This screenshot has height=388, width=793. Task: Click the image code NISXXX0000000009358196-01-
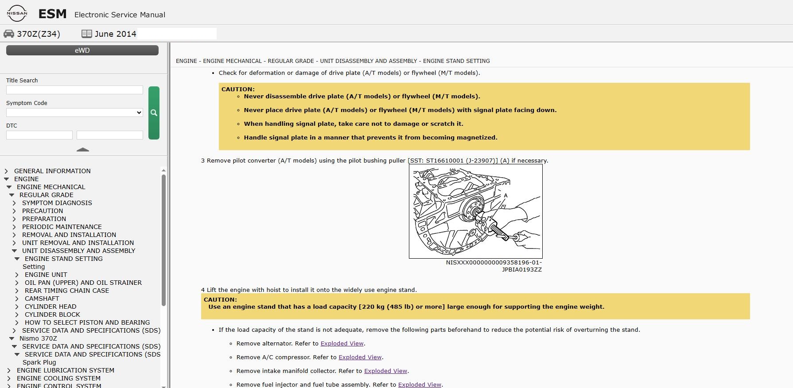(x=494, y=263)
